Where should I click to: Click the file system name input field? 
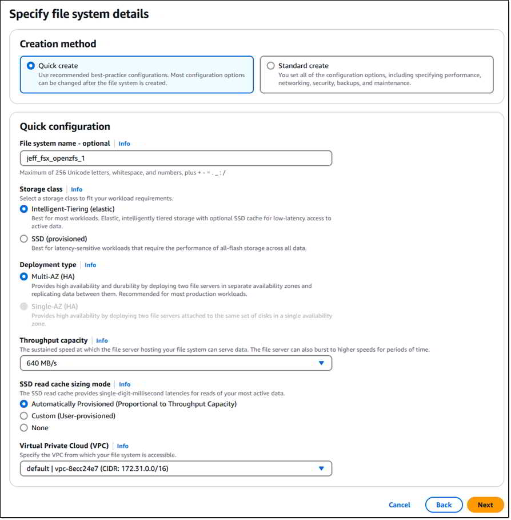(176, 158)
